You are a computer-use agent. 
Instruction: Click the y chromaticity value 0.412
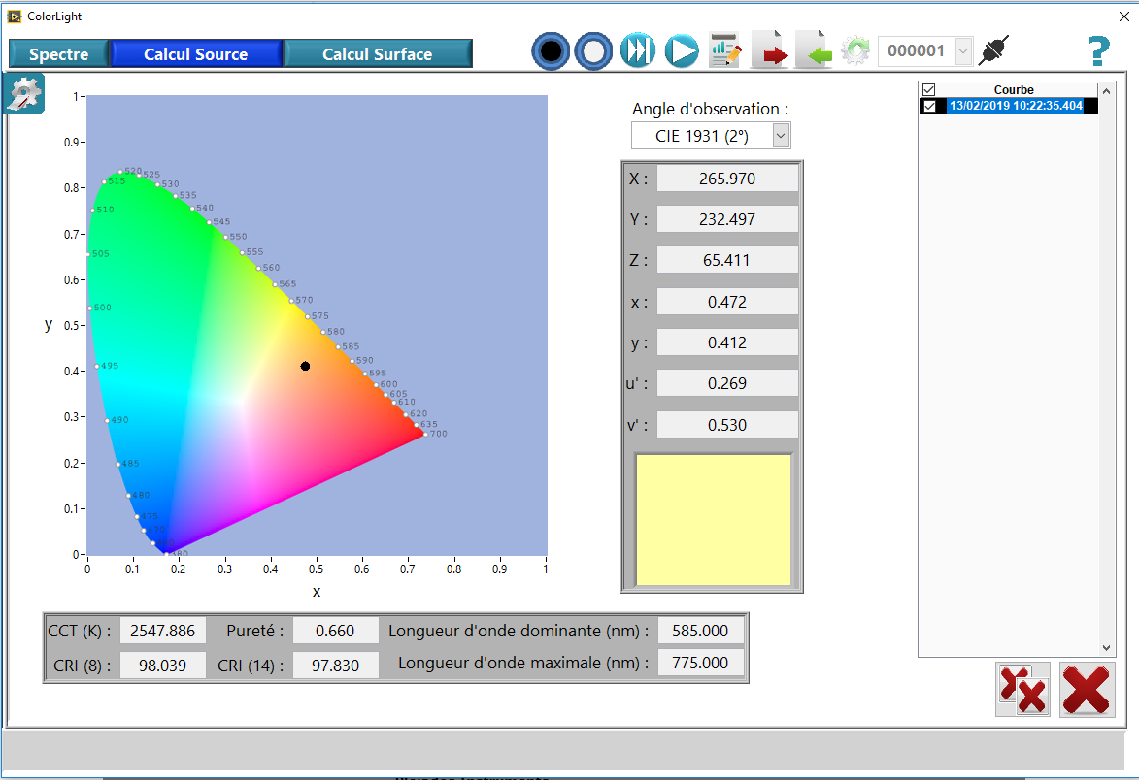tap(727, 342)
